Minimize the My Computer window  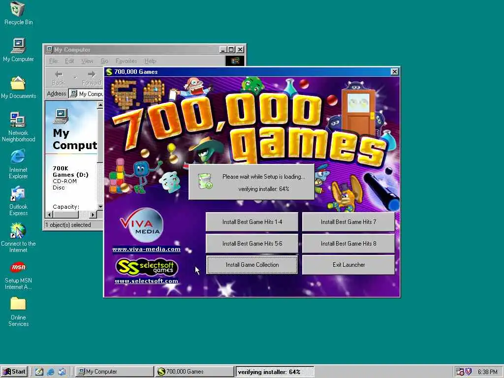(223, 50)
